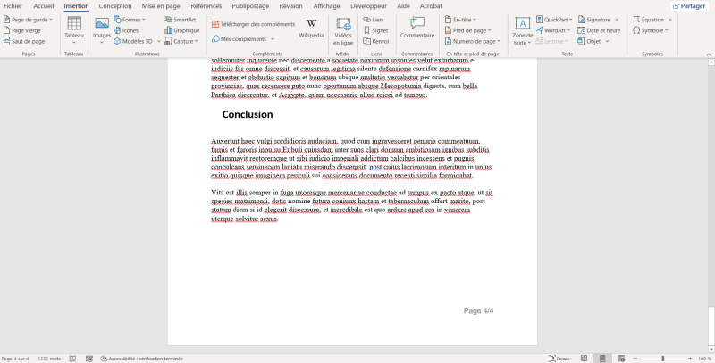Switch to the Accueil tab
715x363 pixels.
click(x=43, y=6)
